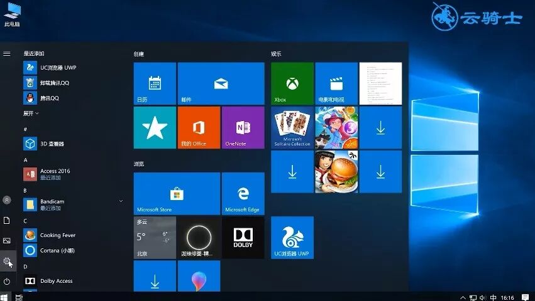The image size is (535, 301).
Task: Open Microsoft Solitaire Collection tile
Action: click(x=292, y=128)
